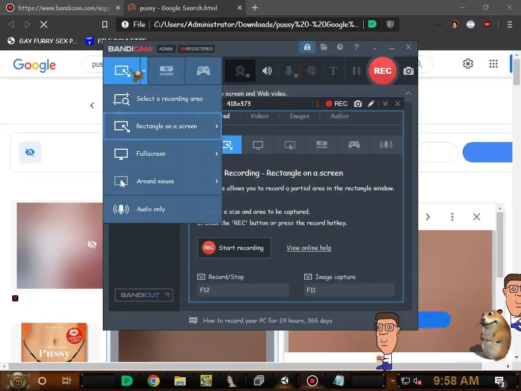The width and height of the screenshot is (521, 391).
Task: Stop page loading with the X button
Action: pyautogui.click(x=44, y=24)
